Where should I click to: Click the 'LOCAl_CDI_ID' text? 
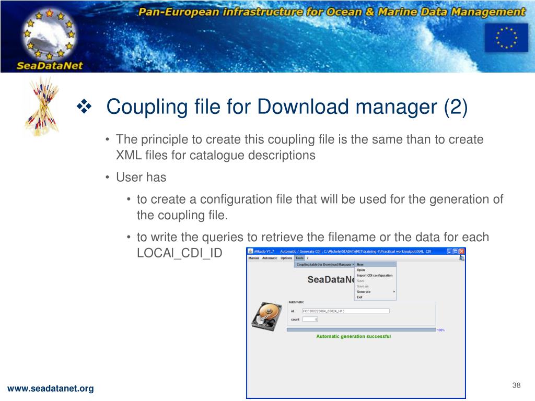coord(180,253)
